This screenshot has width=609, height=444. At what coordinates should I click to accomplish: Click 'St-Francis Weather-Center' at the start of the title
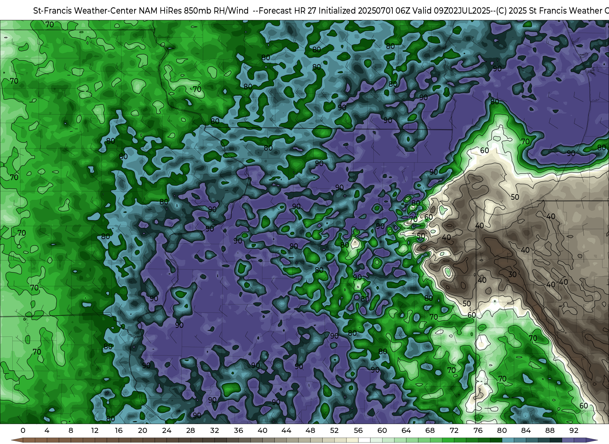click(85, 11)
